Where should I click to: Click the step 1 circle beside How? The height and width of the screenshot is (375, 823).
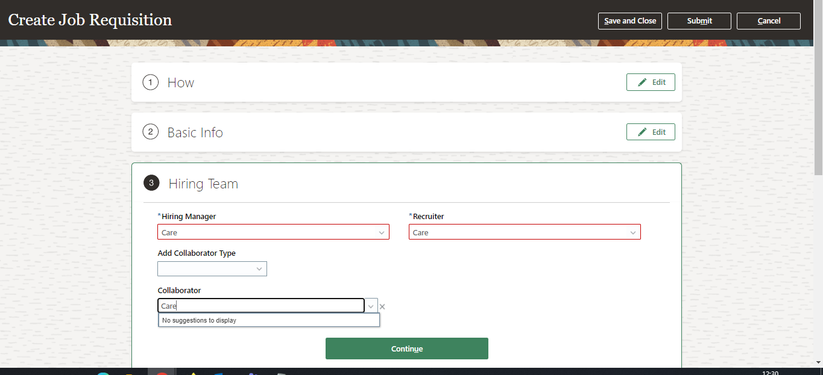coord(150,82)
